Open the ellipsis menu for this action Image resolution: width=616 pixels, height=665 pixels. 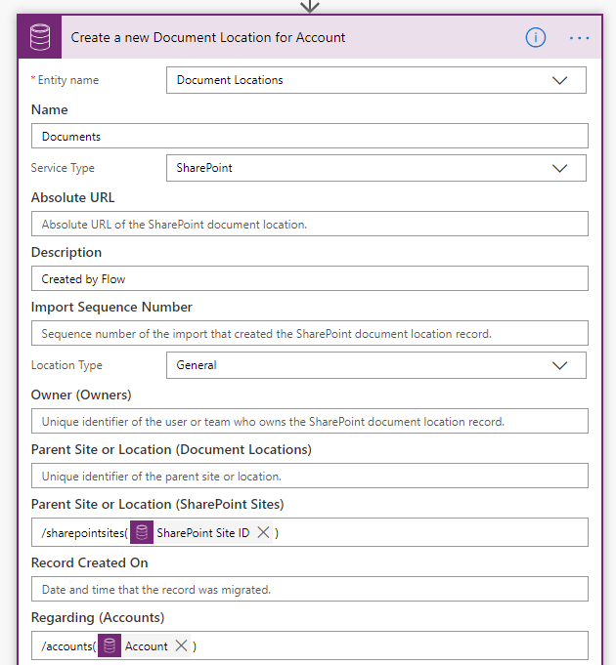point(579,38)
